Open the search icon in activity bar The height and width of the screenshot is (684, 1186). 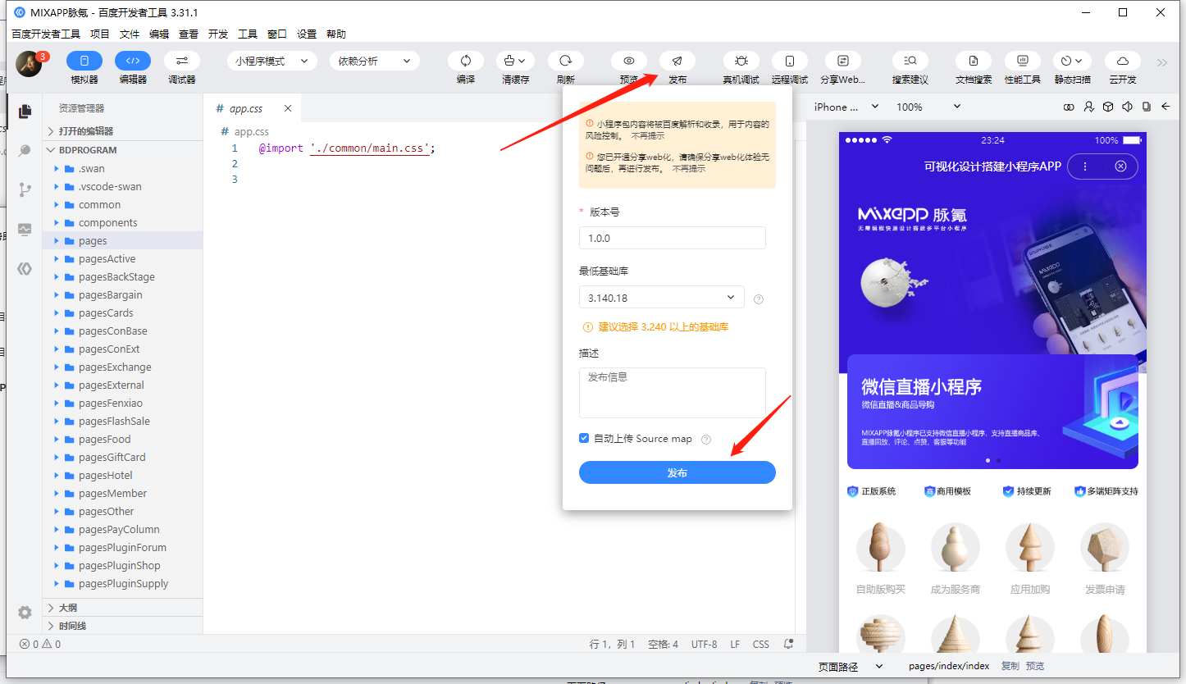25,151
